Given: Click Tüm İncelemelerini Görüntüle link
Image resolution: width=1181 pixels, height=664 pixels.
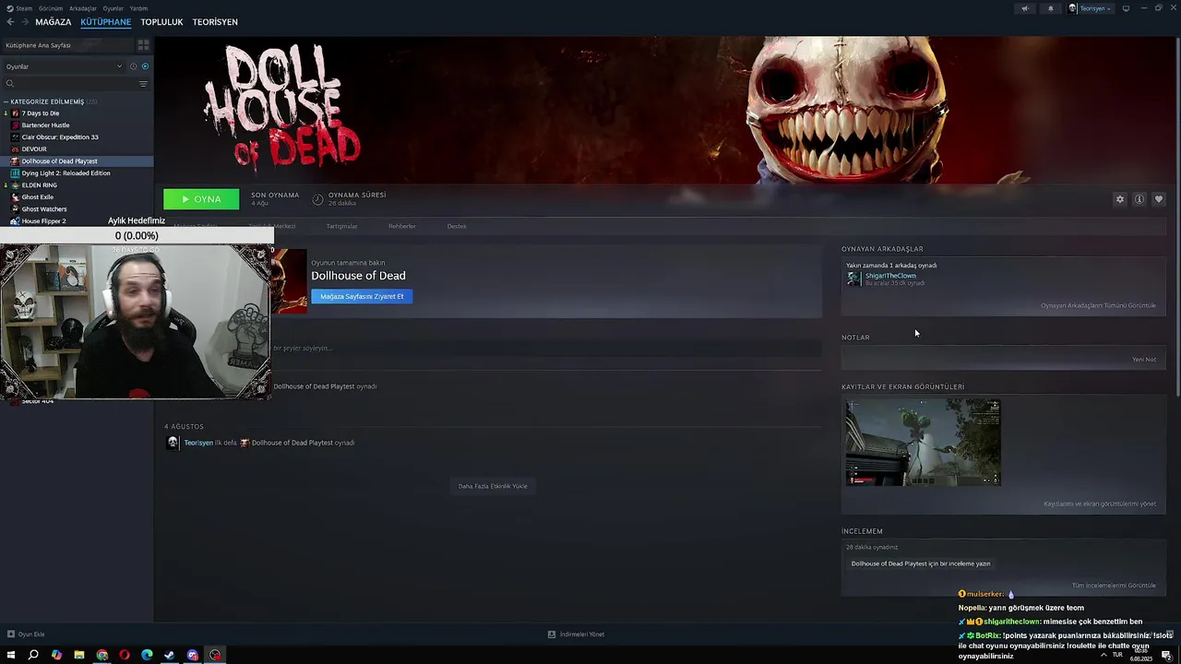Looking at the screenshot, I should (1114, 586).
